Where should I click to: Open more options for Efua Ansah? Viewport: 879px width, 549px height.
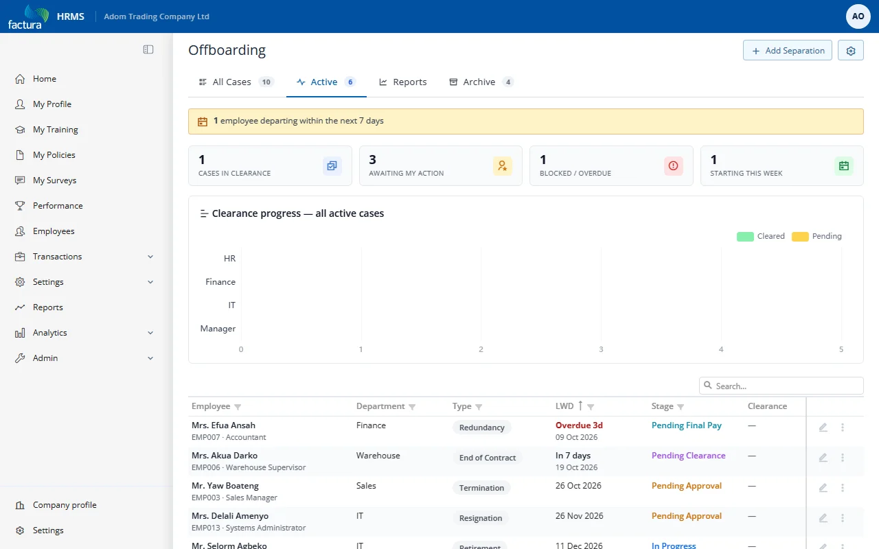coord(843,428)
